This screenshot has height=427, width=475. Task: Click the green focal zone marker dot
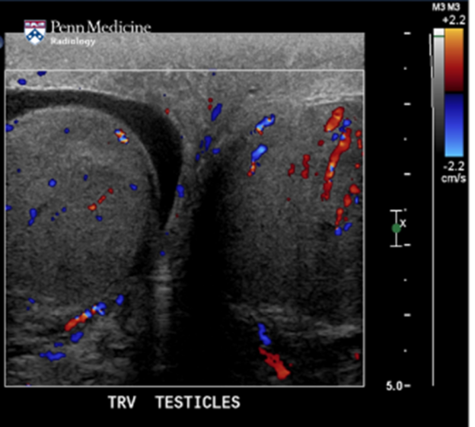pyautogui.click(x=396, y=228)
